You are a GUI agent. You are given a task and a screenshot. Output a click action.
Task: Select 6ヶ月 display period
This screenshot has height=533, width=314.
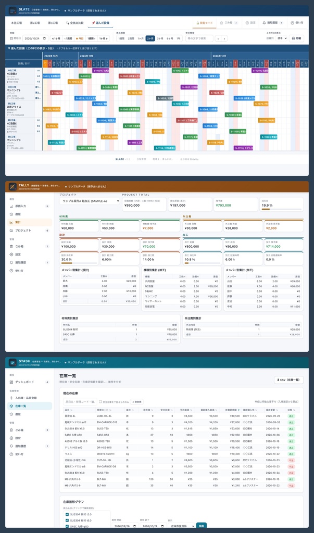pos(170,39)
